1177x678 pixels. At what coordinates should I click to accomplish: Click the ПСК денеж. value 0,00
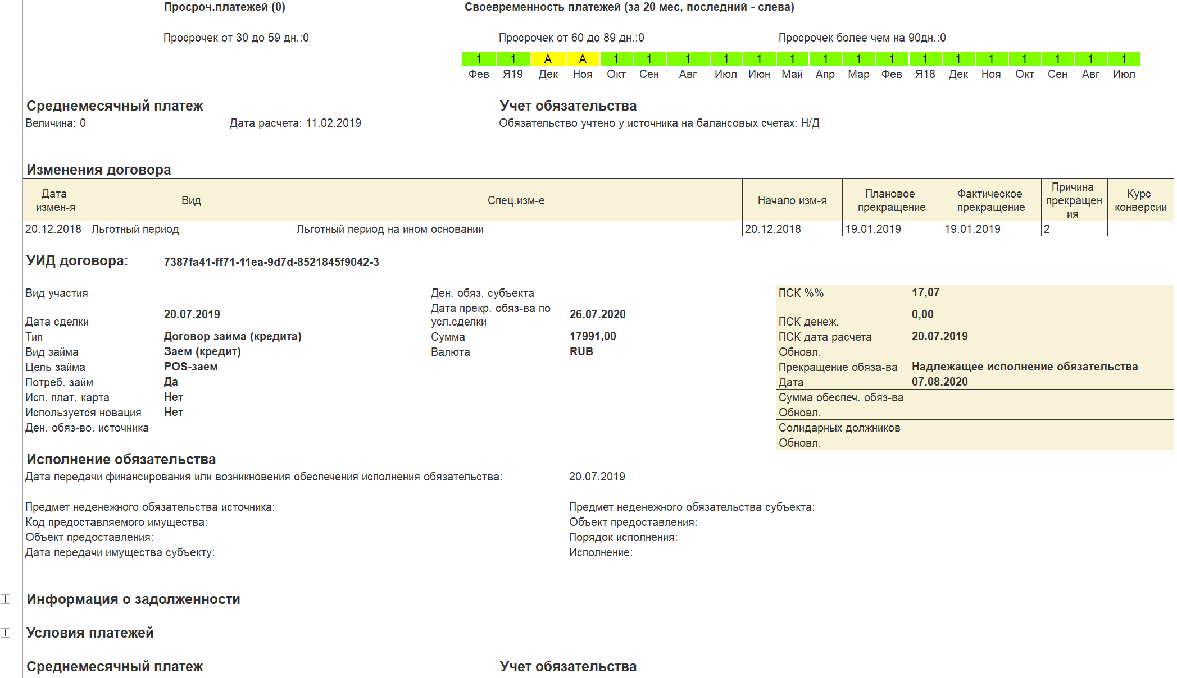tap(922, 314)
